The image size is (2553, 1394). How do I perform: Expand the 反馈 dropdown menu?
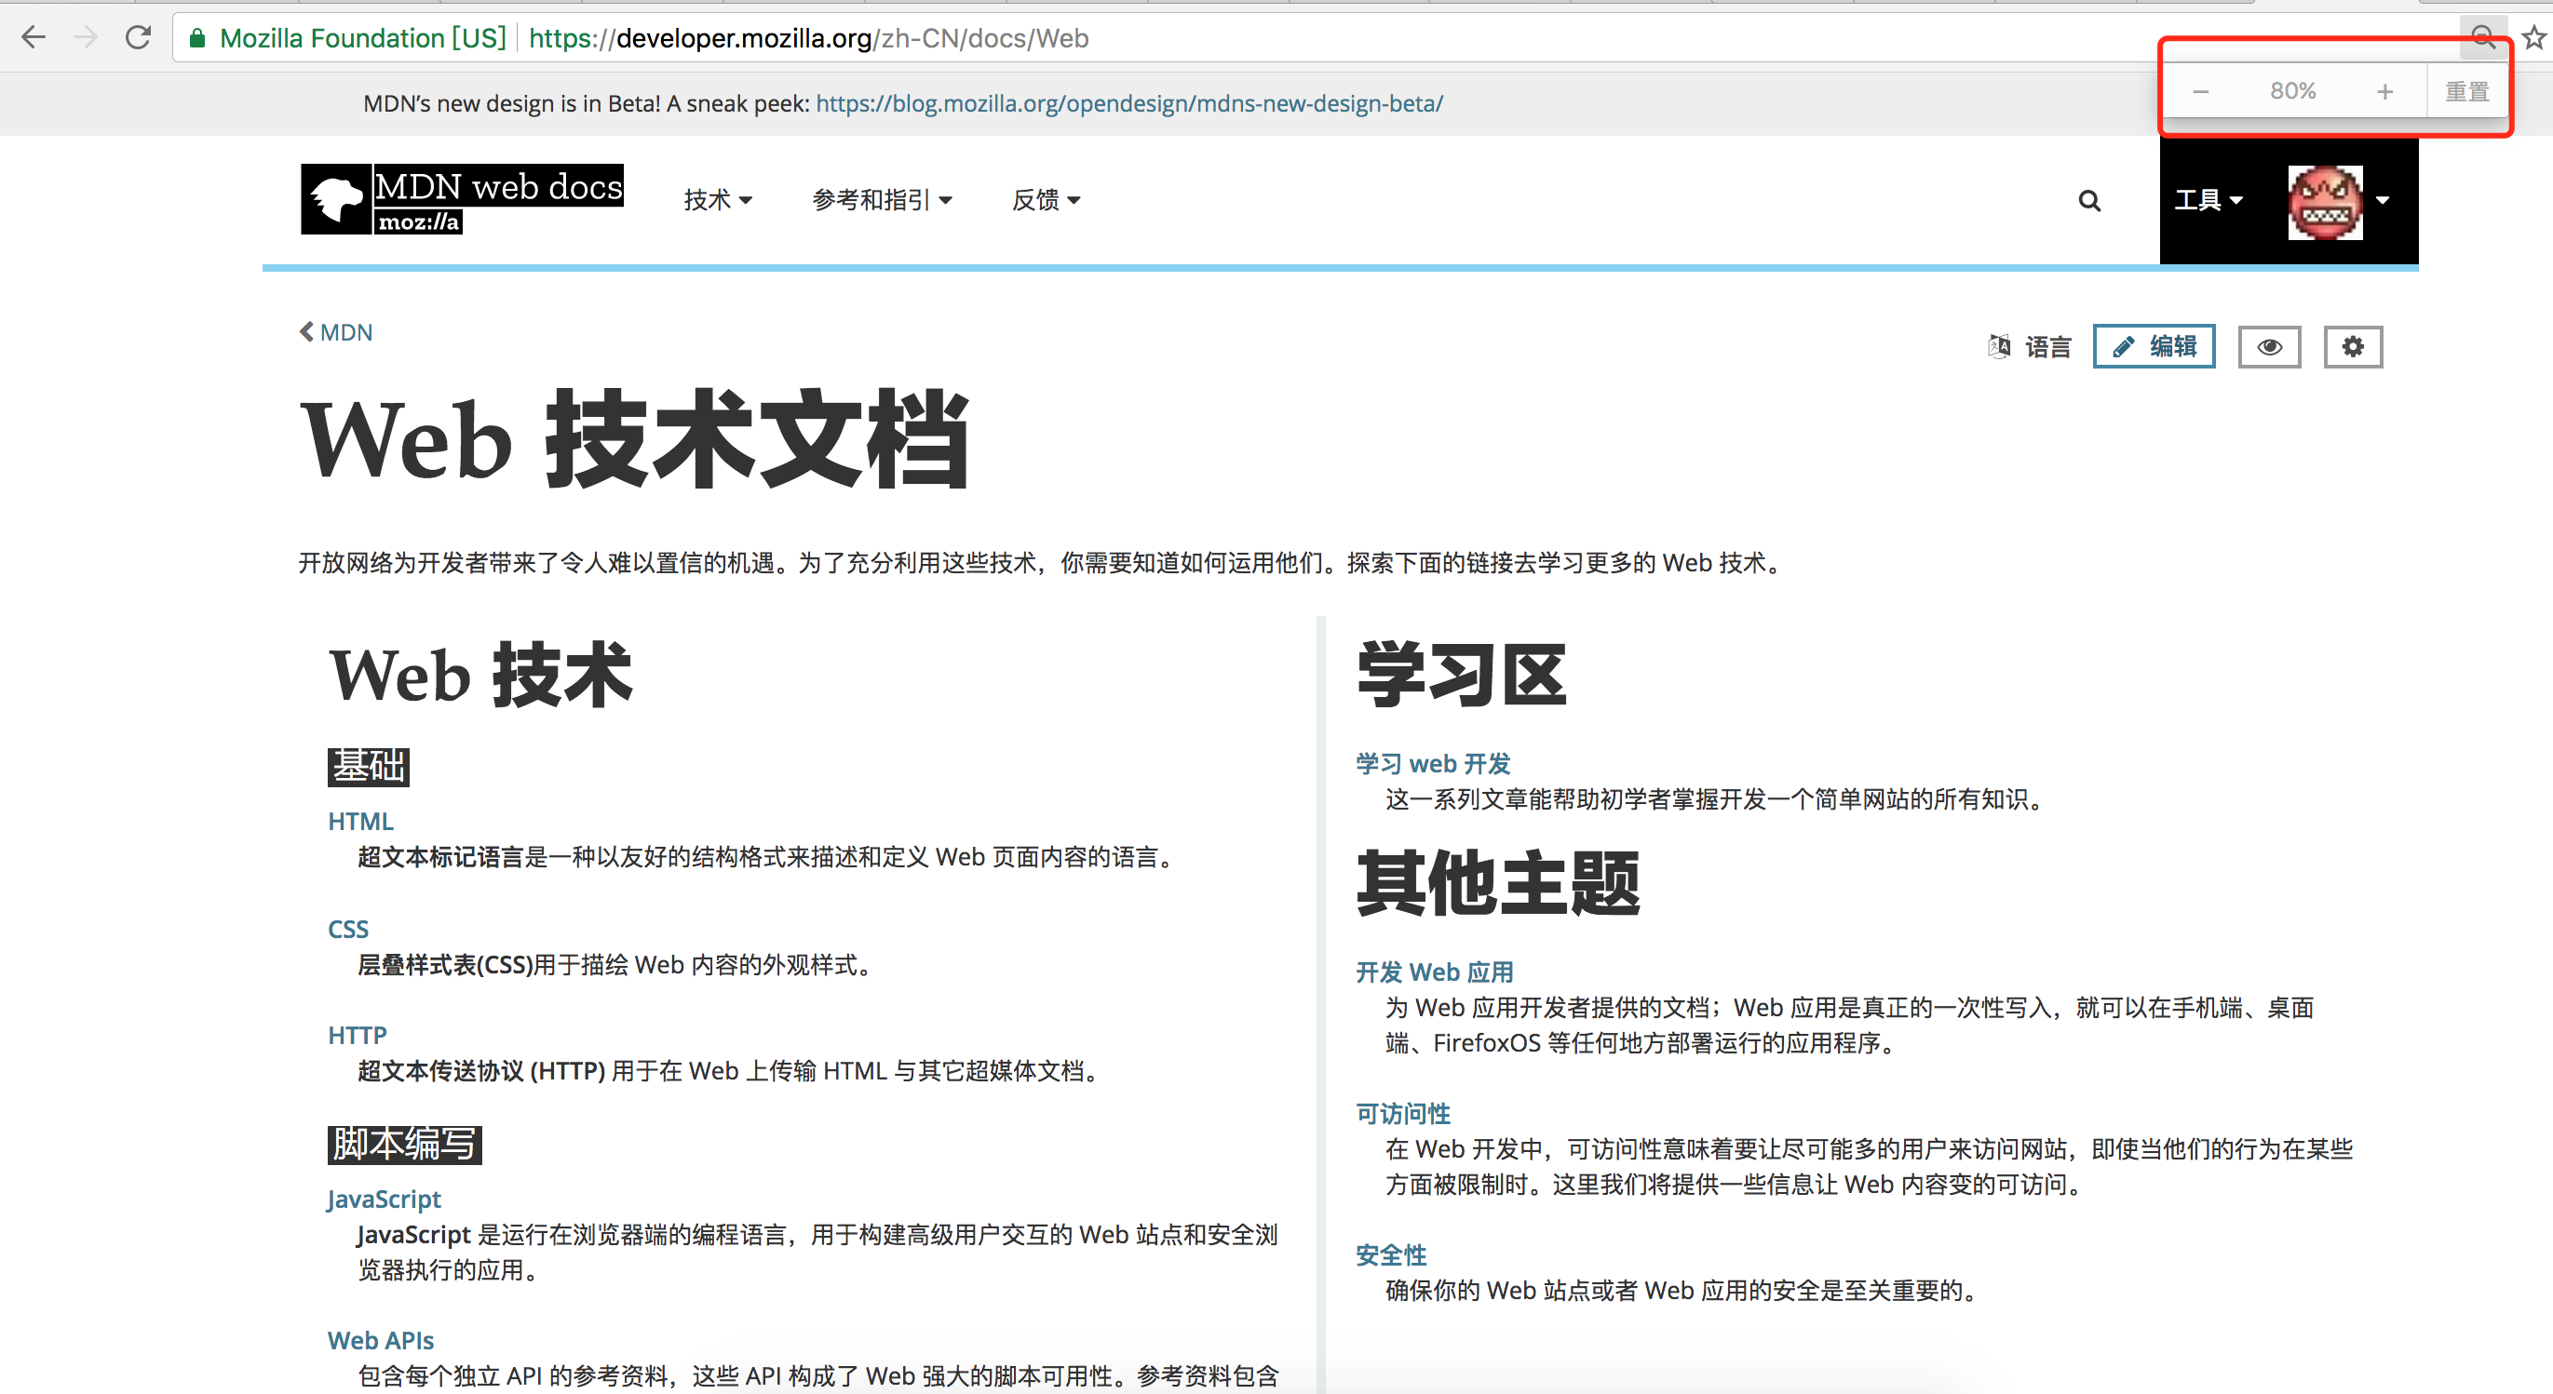(x=1046, y=200)
